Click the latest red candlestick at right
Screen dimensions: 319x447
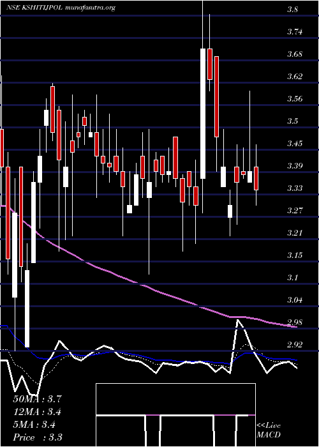pos(256,178)
